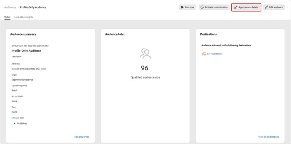Click the Audience summary heading
Viewport: 291px width, 144px height.
tap(23, 34)
